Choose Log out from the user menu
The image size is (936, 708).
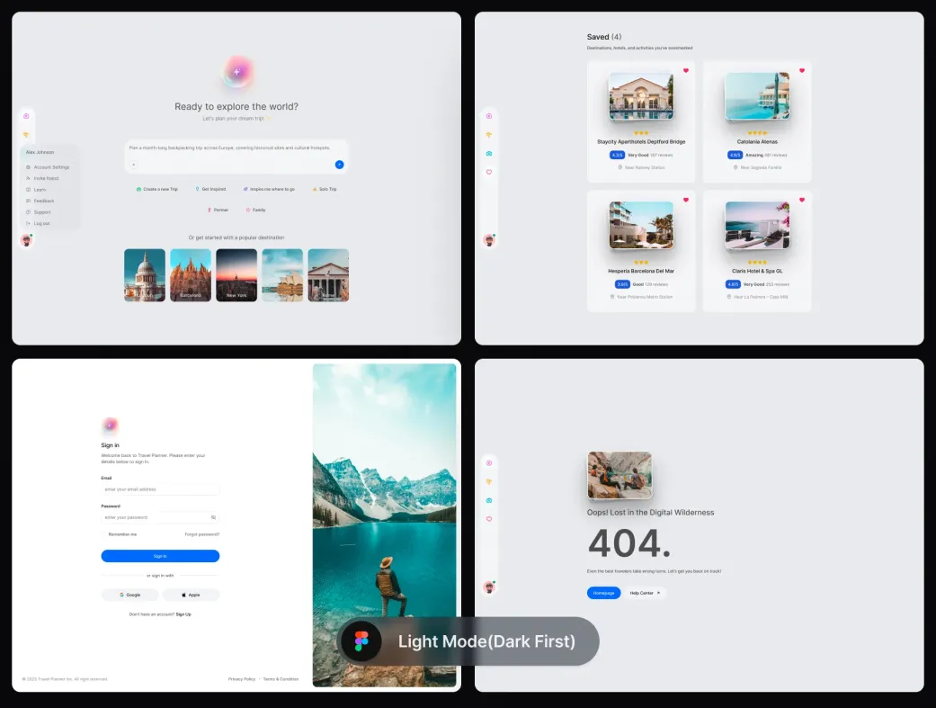tap(41, 223)
